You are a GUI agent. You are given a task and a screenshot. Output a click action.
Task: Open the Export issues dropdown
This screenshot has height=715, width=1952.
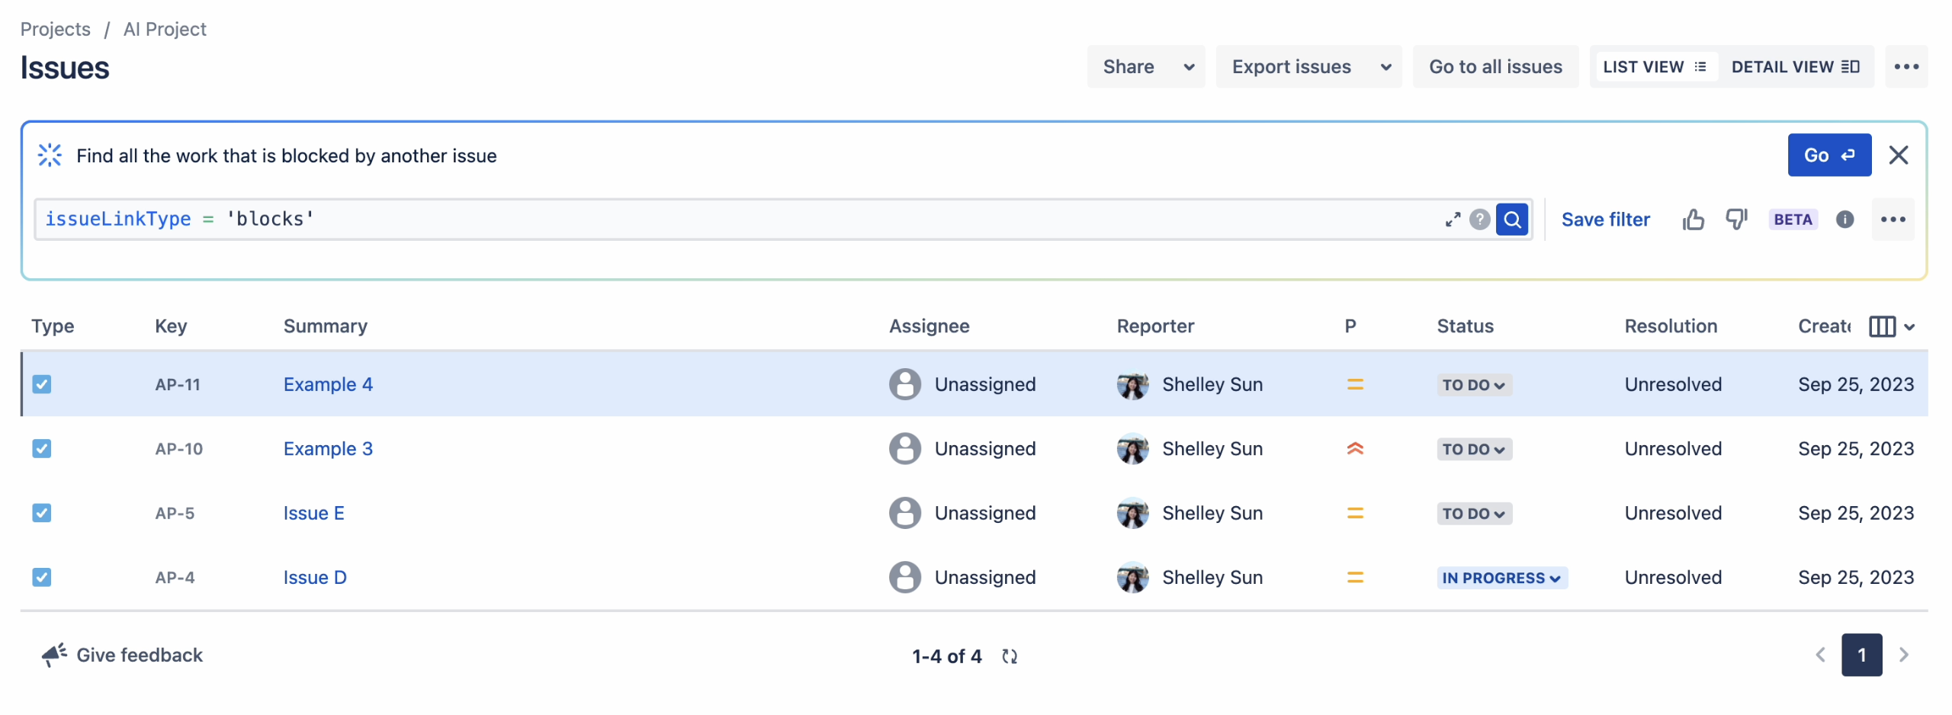click(x=1308, y=66)
